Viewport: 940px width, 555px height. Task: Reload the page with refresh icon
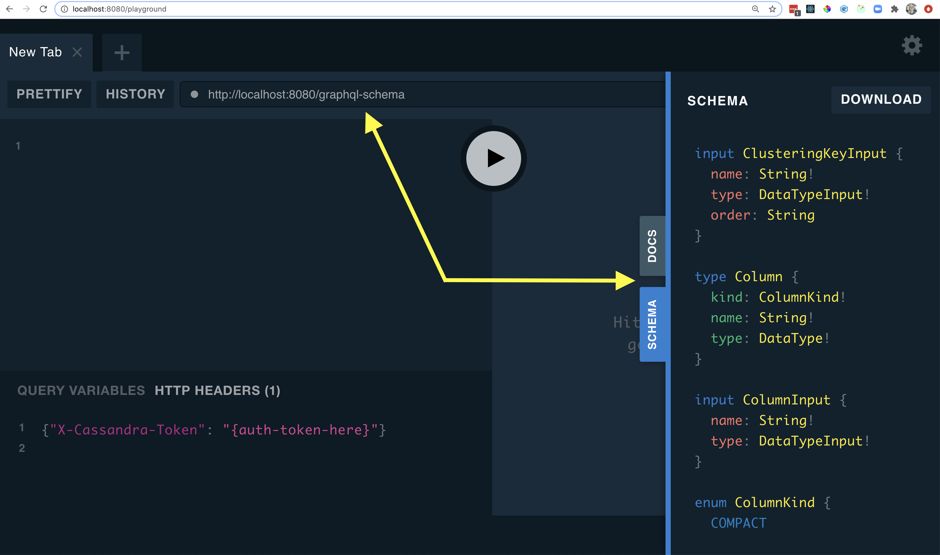coord(43,9)
